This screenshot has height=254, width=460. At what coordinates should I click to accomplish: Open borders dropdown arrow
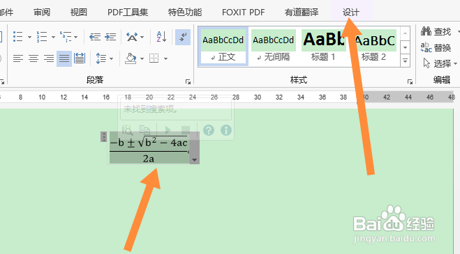tap(165, 59)
